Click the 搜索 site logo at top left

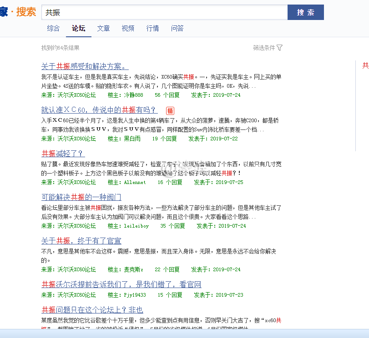point(19,12)
